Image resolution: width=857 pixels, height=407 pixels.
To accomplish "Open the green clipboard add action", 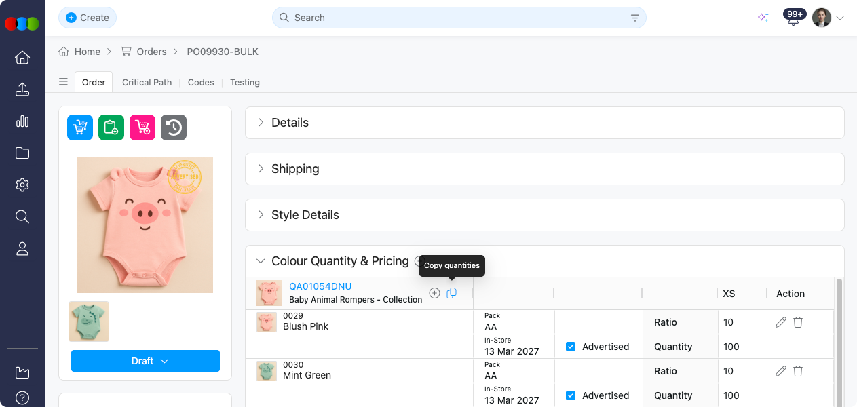I will click(111, 127).
